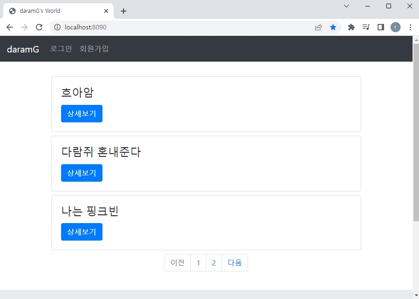
Task: Click the 이전 pagination button
Action: click(177, 263)
